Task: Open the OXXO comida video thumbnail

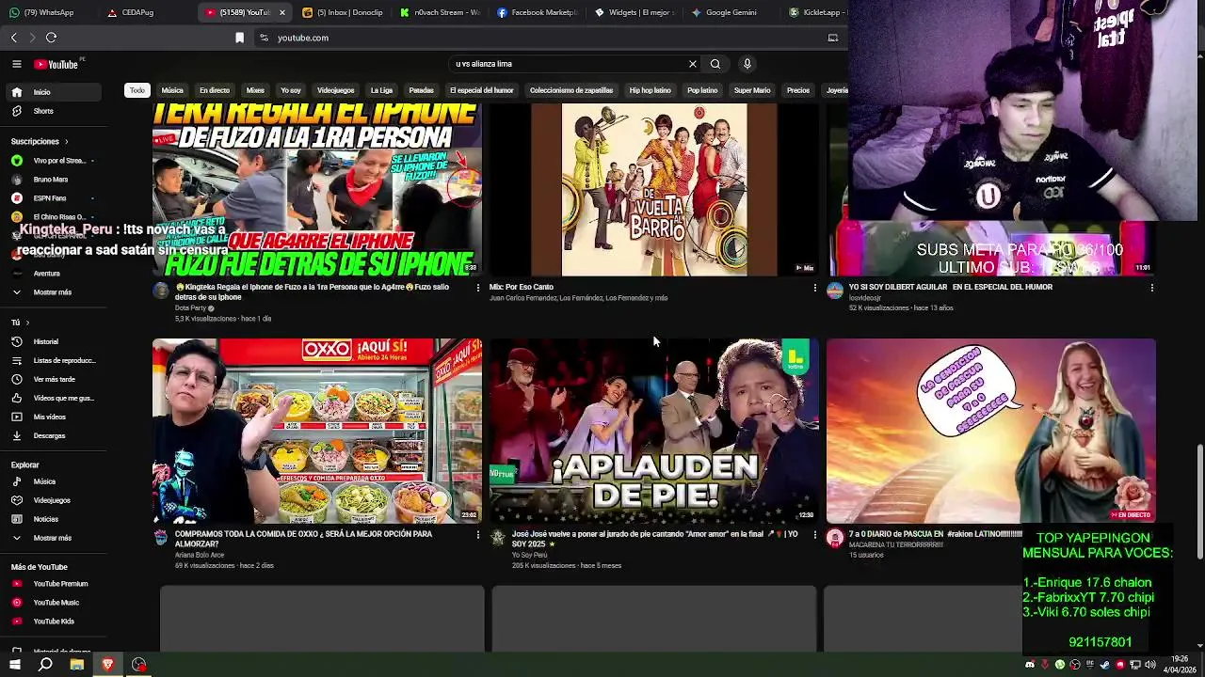Action: [x=317, y=431]
